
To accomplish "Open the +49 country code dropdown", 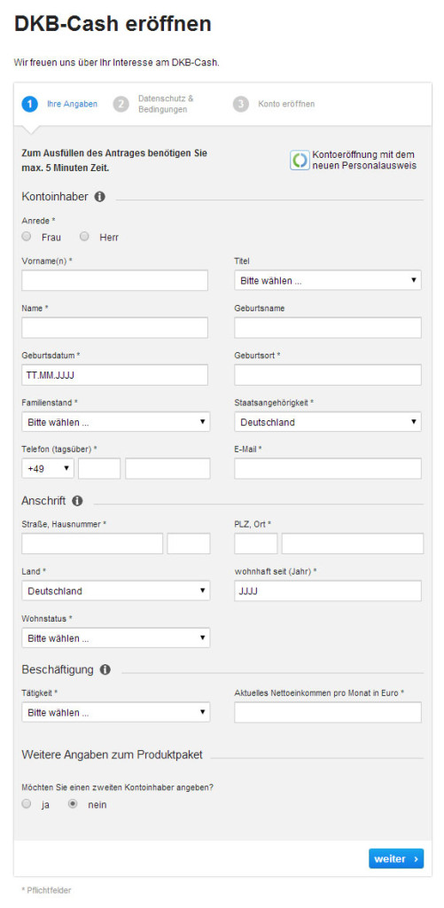I will click(48, 468).
